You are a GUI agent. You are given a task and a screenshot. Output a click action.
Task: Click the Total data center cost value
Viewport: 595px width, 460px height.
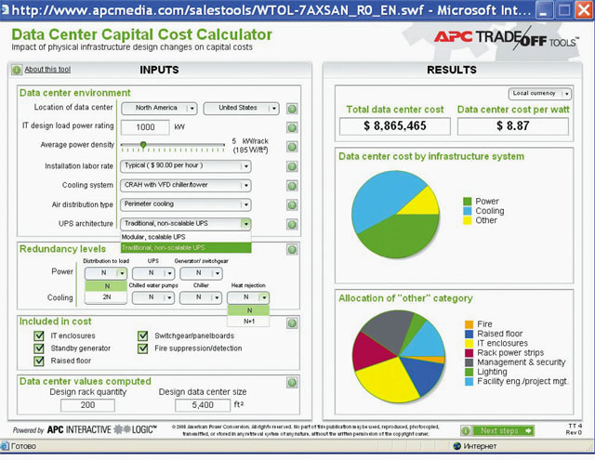394,125
